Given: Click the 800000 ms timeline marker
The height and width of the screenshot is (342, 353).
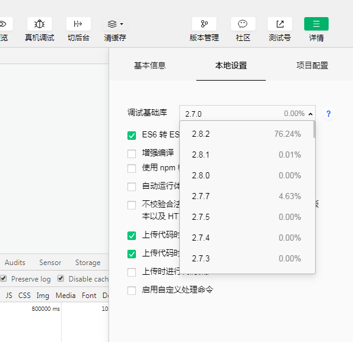Looking at the screenshot, I should (x=46, y=308).
